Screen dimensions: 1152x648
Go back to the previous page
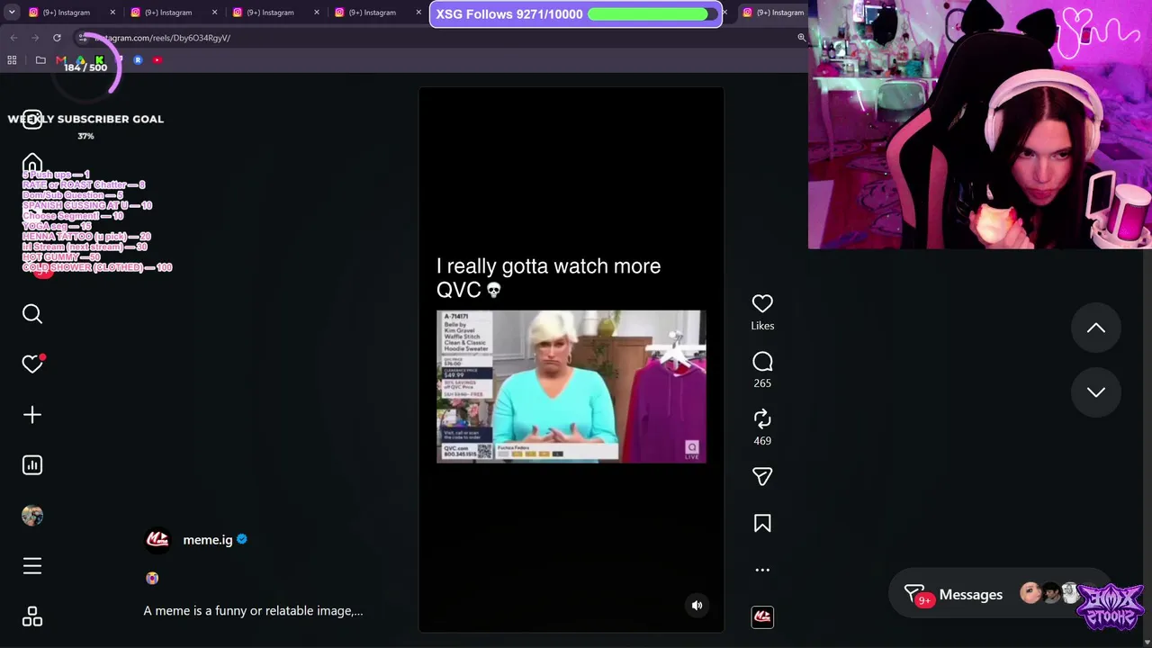point(13,38)
